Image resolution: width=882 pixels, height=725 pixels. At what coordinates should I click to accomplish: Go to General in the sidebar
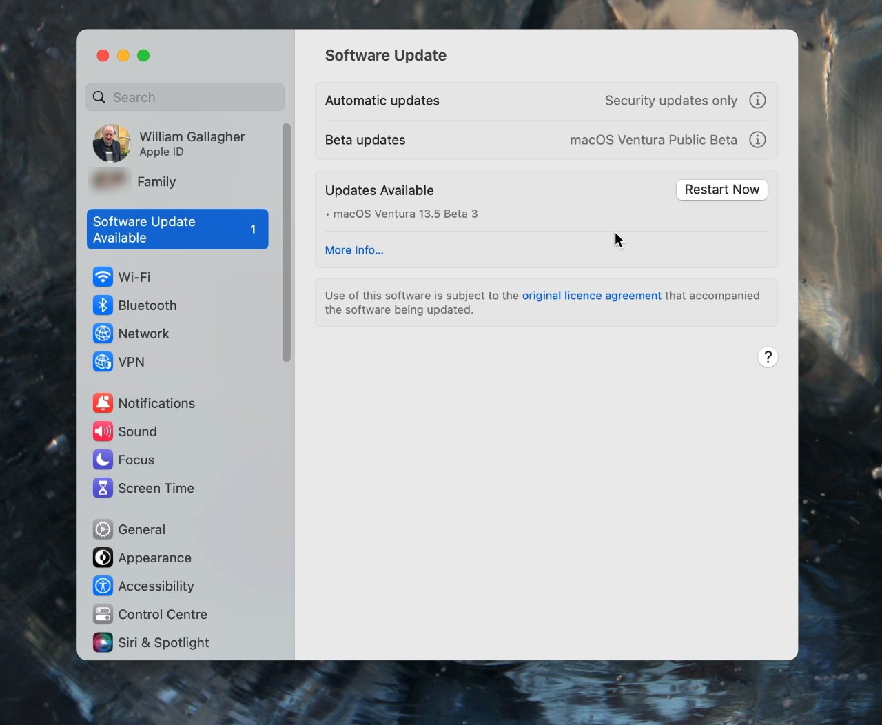141,529
